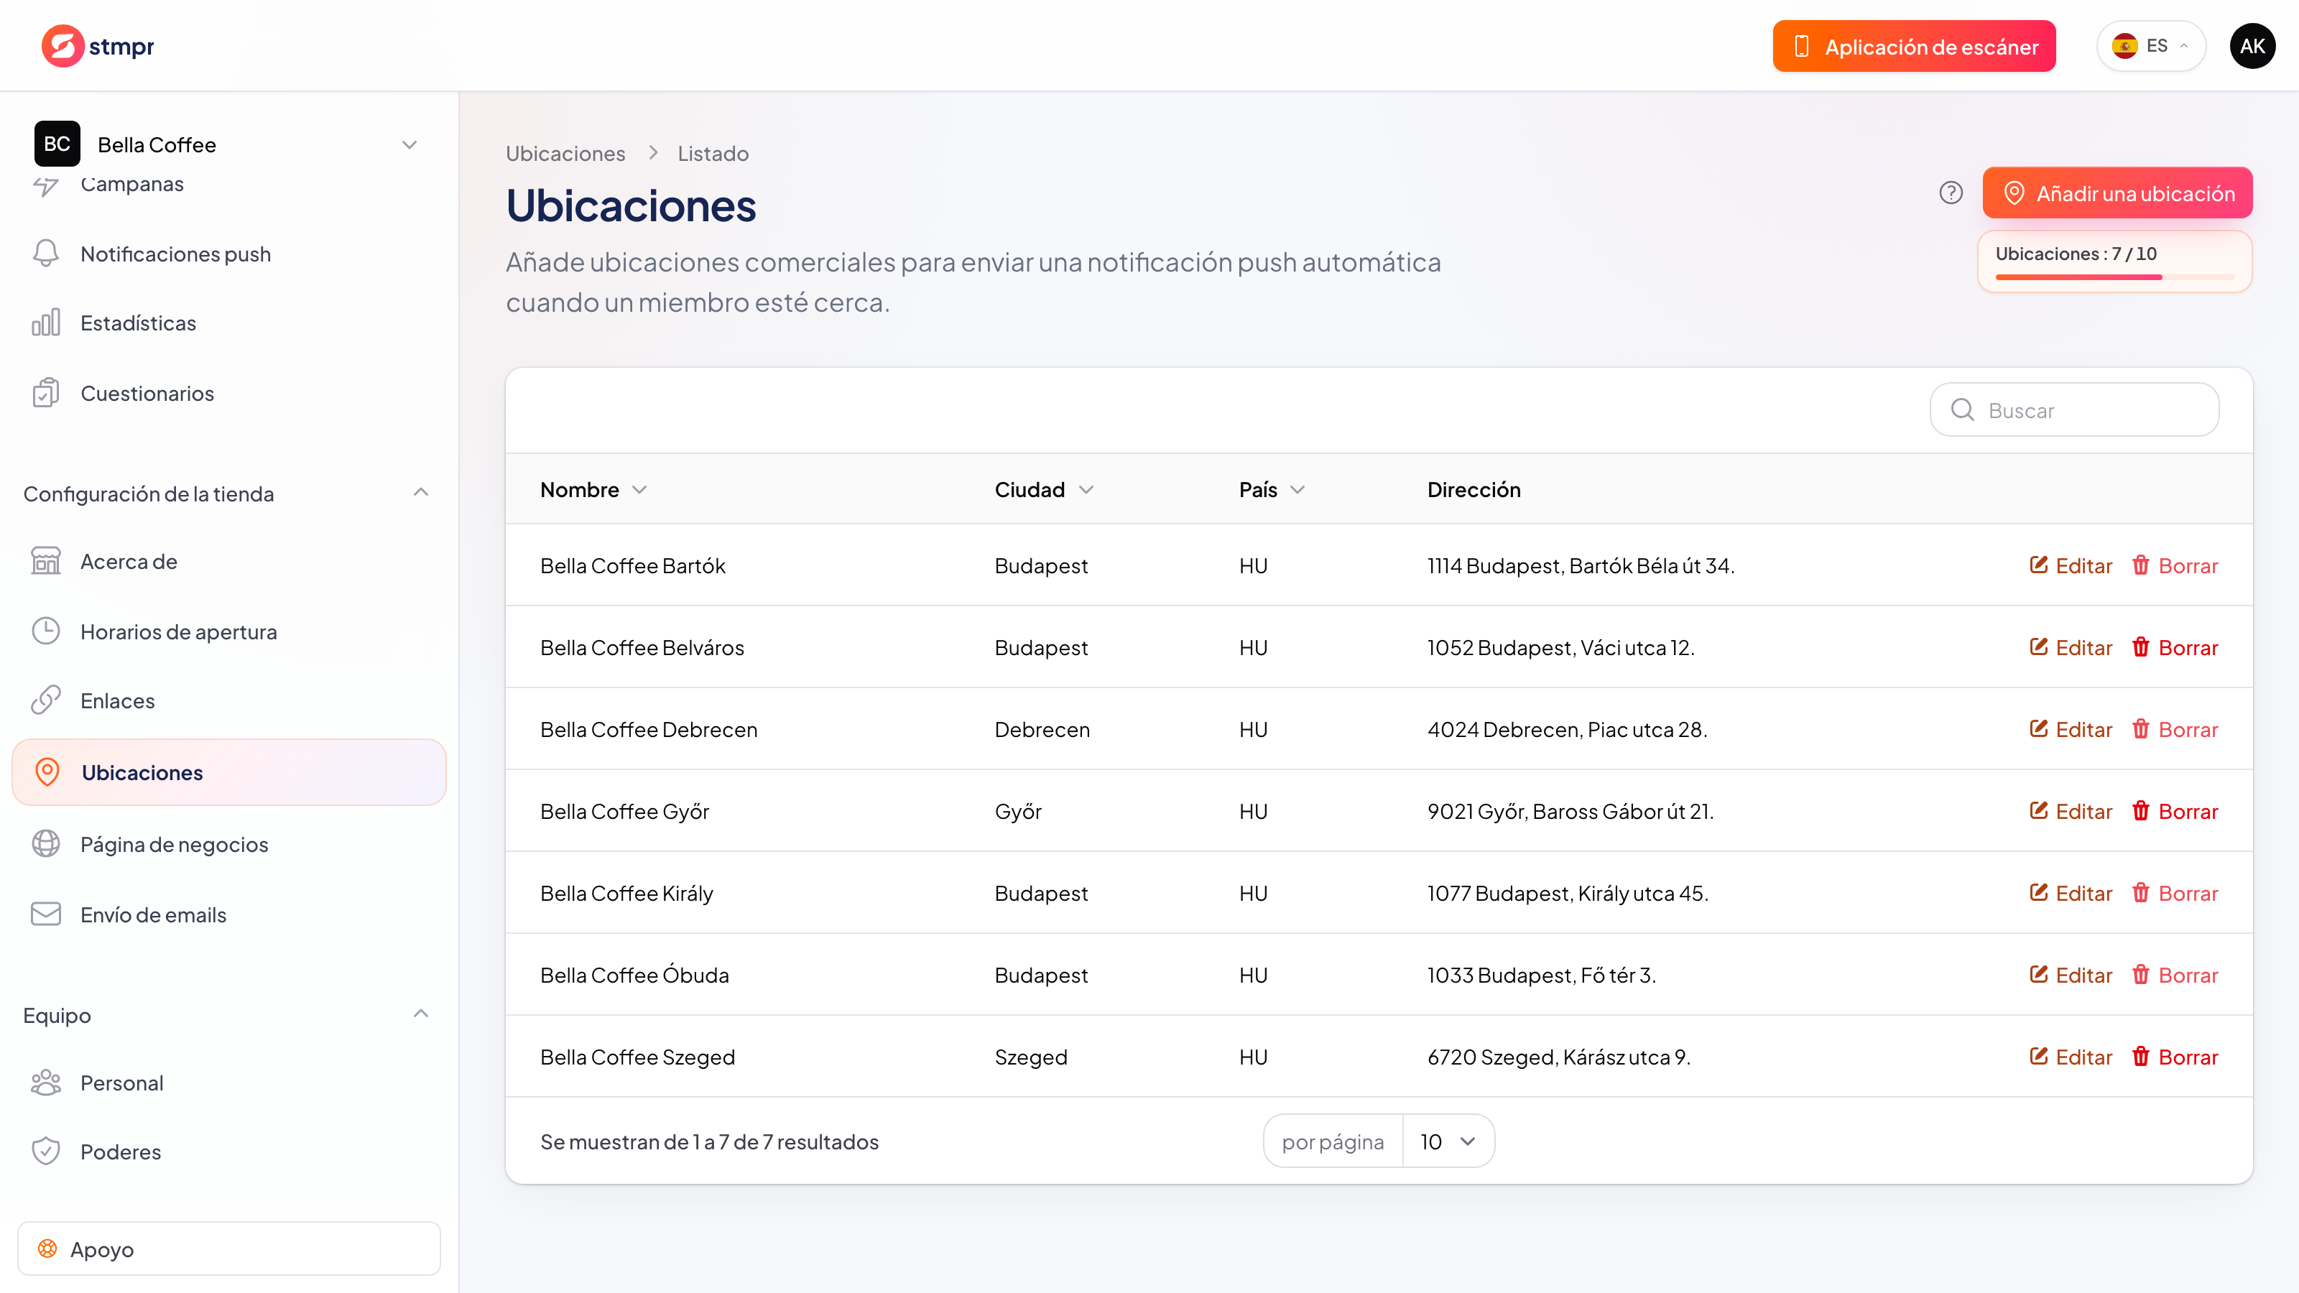Viewport: 2299px width, 1293px height.
Task: Click the Notificaciones push bell icon
Action: [x=45, y=254]
